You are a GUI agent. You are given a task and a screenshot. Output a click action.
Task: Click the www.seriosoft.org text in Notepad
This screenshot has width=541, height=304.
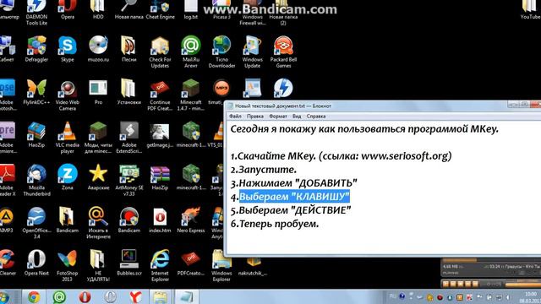(404, 156)
